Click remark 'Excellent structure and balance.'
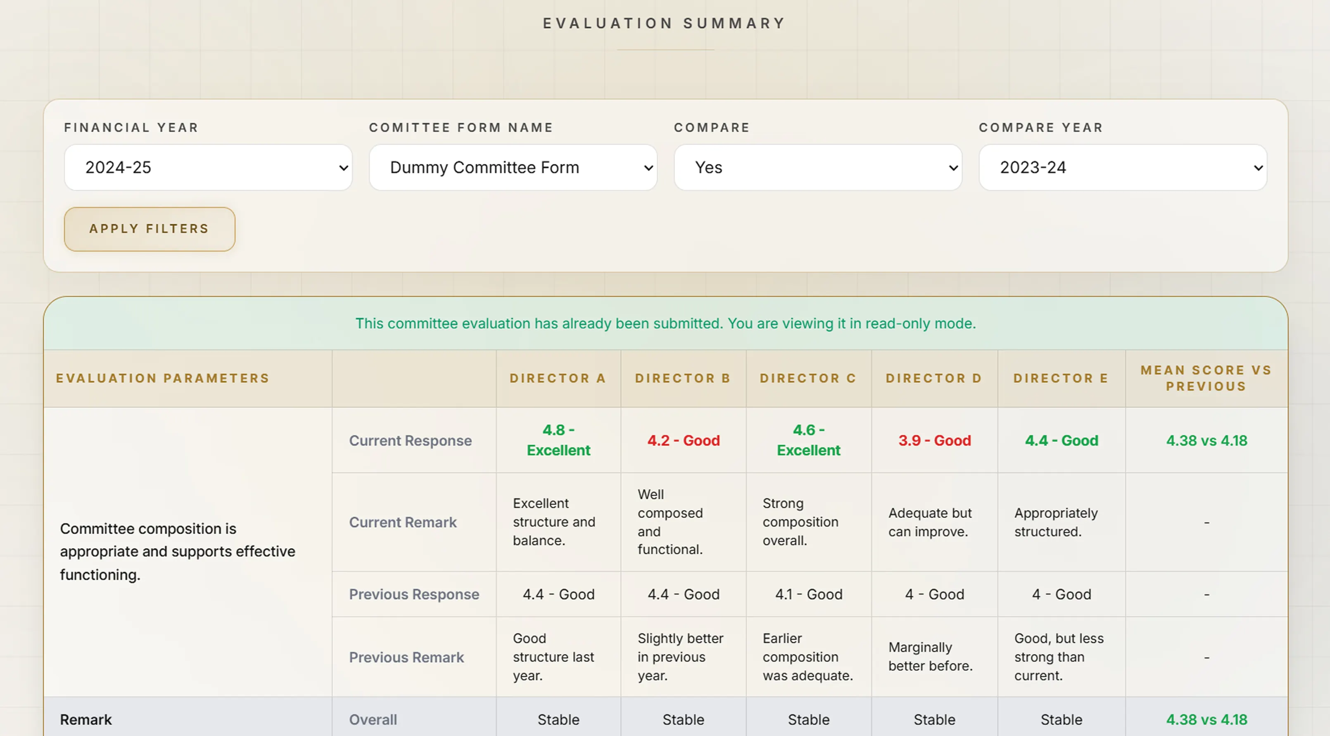Image resolution: width=1330 pixels, height=736 pixels. [x=554, y=522]
